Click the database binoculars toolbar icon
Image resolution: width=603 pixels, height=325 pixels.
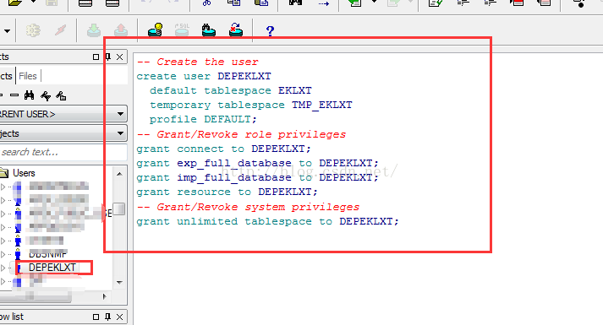pyautogui.click(x=209, y=30)
